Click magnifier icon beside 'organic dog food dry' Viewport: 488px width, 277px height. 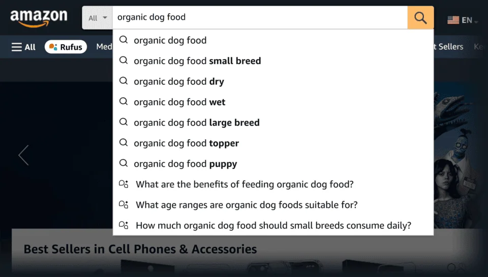[x=123, y=81]
